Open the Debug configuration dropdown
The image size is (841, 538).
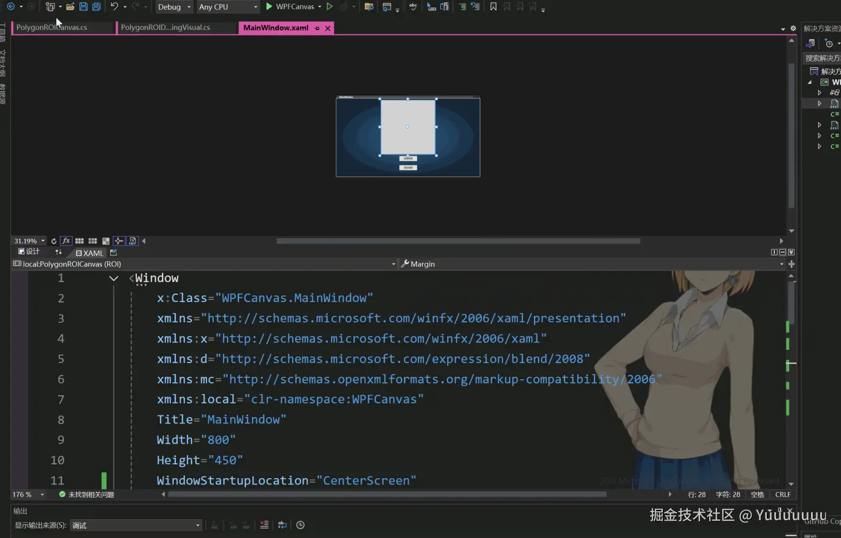pos(174,7)
